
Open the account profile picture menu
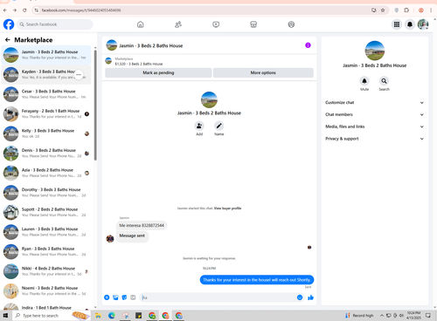423,24
